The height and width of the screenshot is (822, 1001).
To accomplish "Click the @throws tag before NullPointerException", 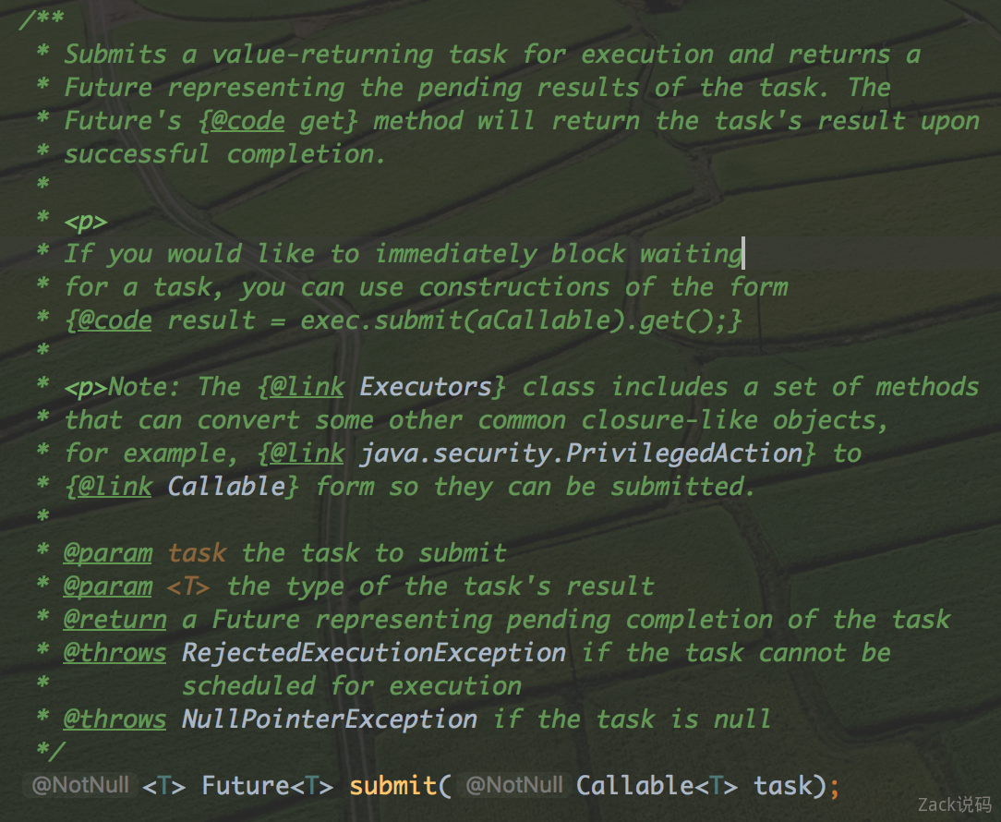I will pos(115,719).
